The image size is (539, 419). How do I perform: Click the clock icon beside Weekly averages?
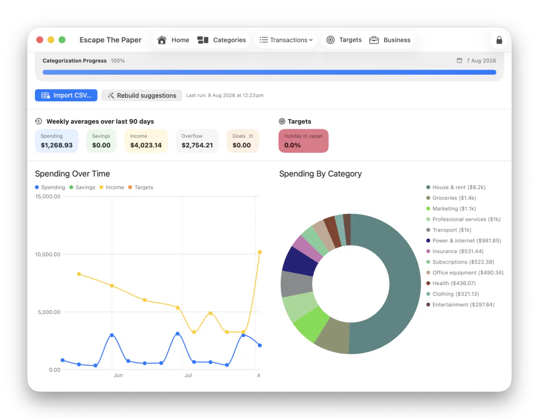(x=39, y=121)
